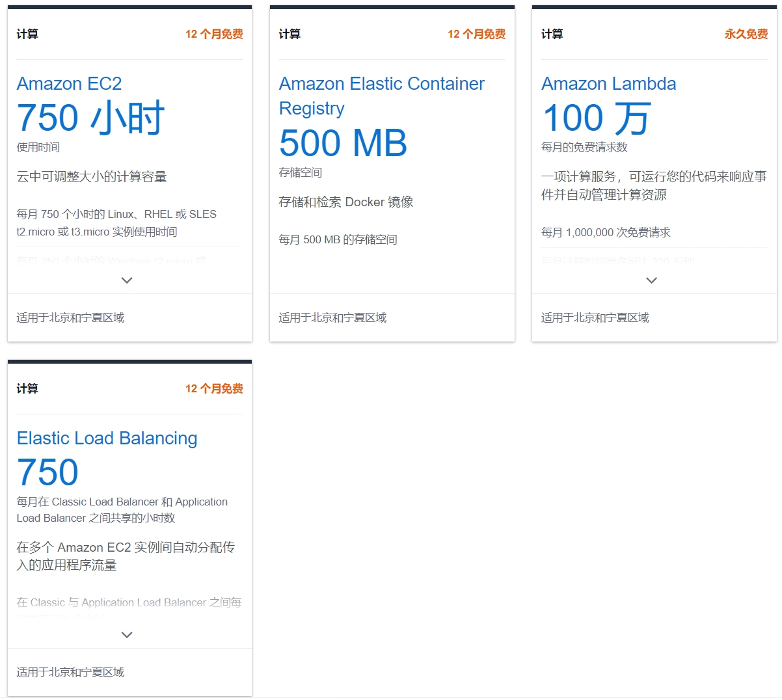Click '计算' category label on Container Registry card
The image size is (782, 700).
pos(290,34)
